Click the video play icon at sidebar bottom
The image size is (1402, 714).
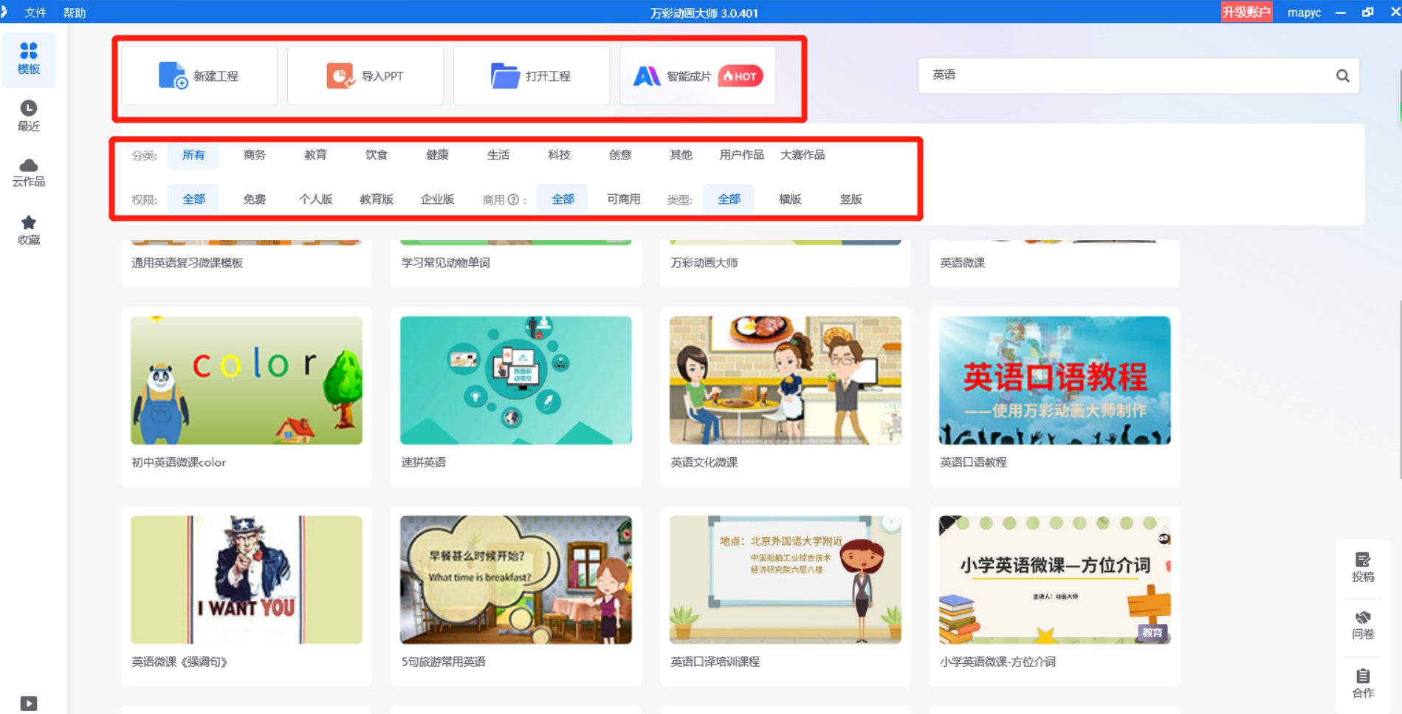[29, 704]
